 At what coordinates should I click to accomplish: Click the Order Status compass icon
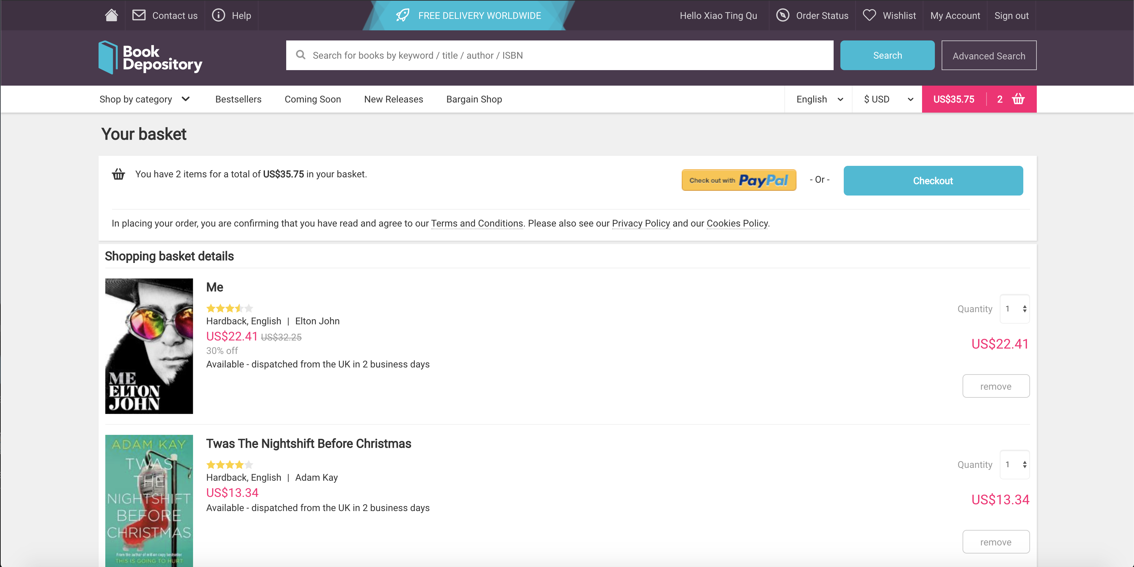782,16
